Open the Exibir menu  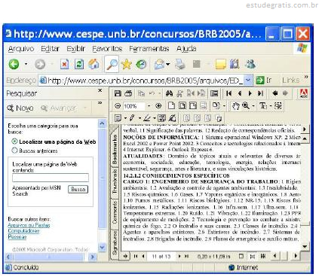point(75,48)
